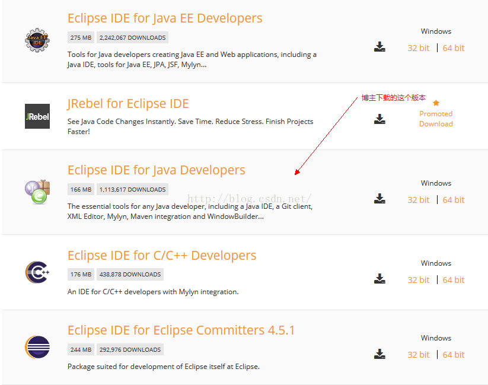Click JRebel 'See Java Code Changes Instantly' description

coord(190,126)
